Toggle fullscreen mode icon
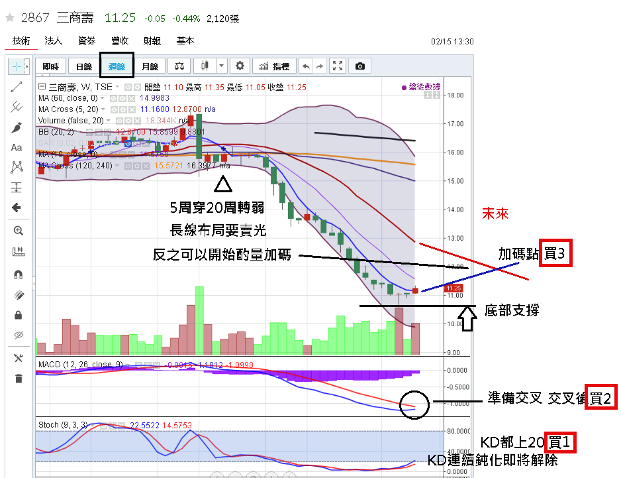The width and height of the screenshot is (621, 478). (338, 66)
